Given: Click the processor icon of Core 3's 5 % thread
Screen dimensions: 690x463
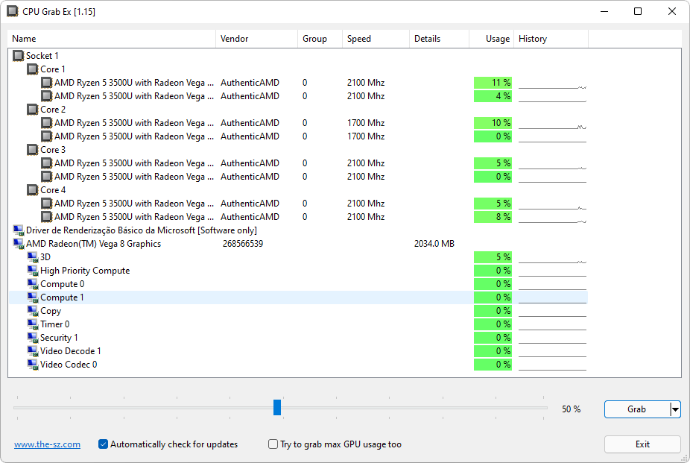Looking at the screenshot, I should 47,163.
